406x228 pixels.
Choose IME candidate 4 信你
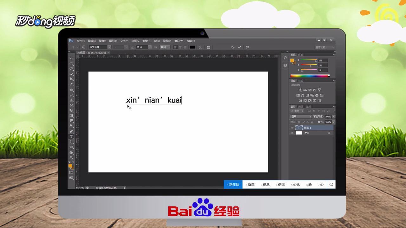tap(281, 185)
